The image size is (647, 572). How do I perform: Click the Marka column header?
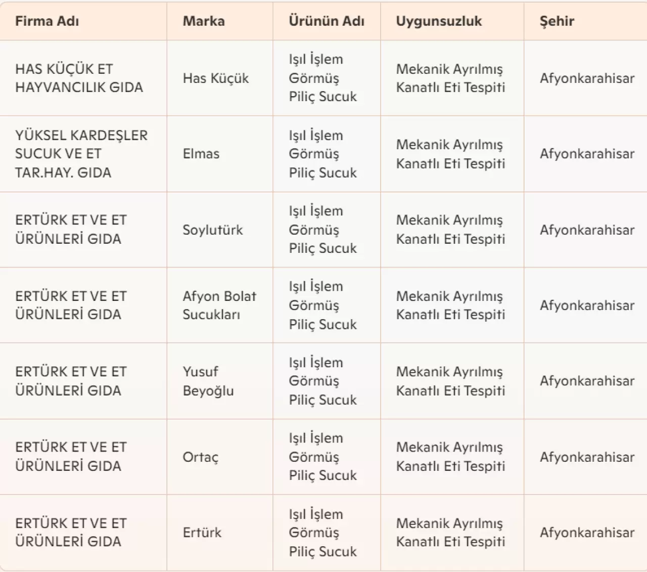(204, 21)
